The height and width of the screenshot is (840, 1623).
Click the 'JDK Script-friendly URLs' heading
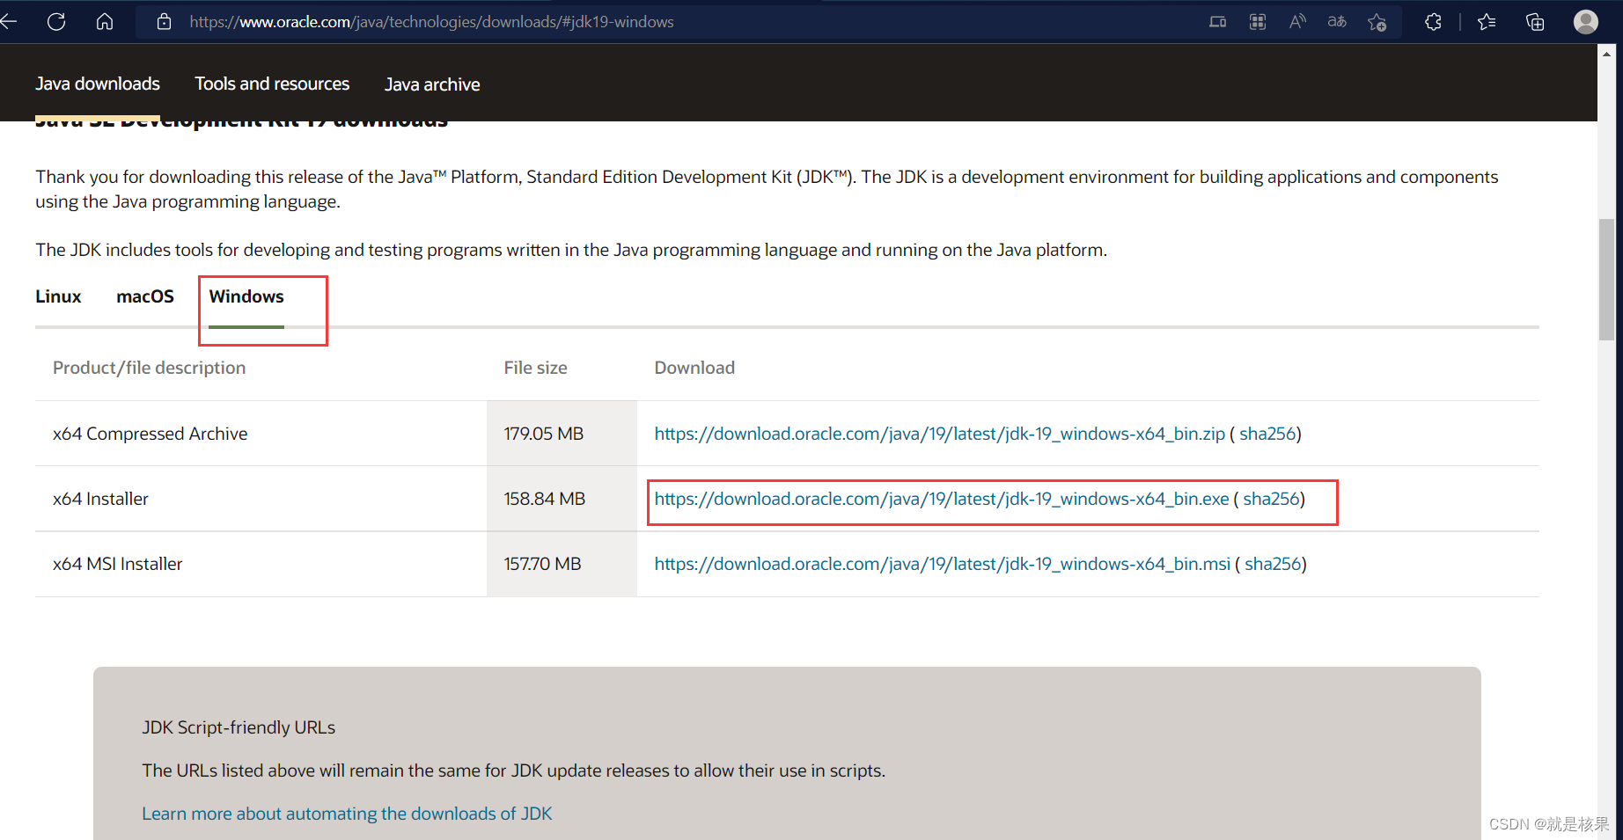tap(239, 727)
